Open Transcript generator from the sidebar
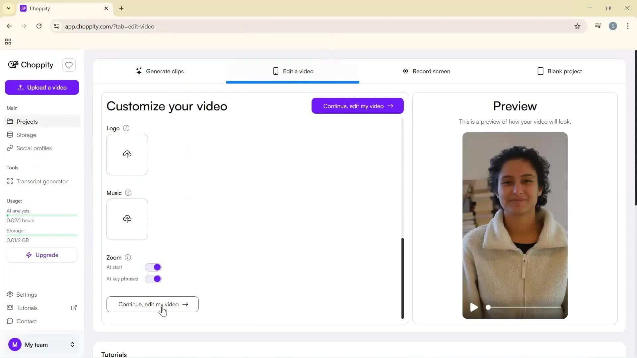 coord(41,181)
